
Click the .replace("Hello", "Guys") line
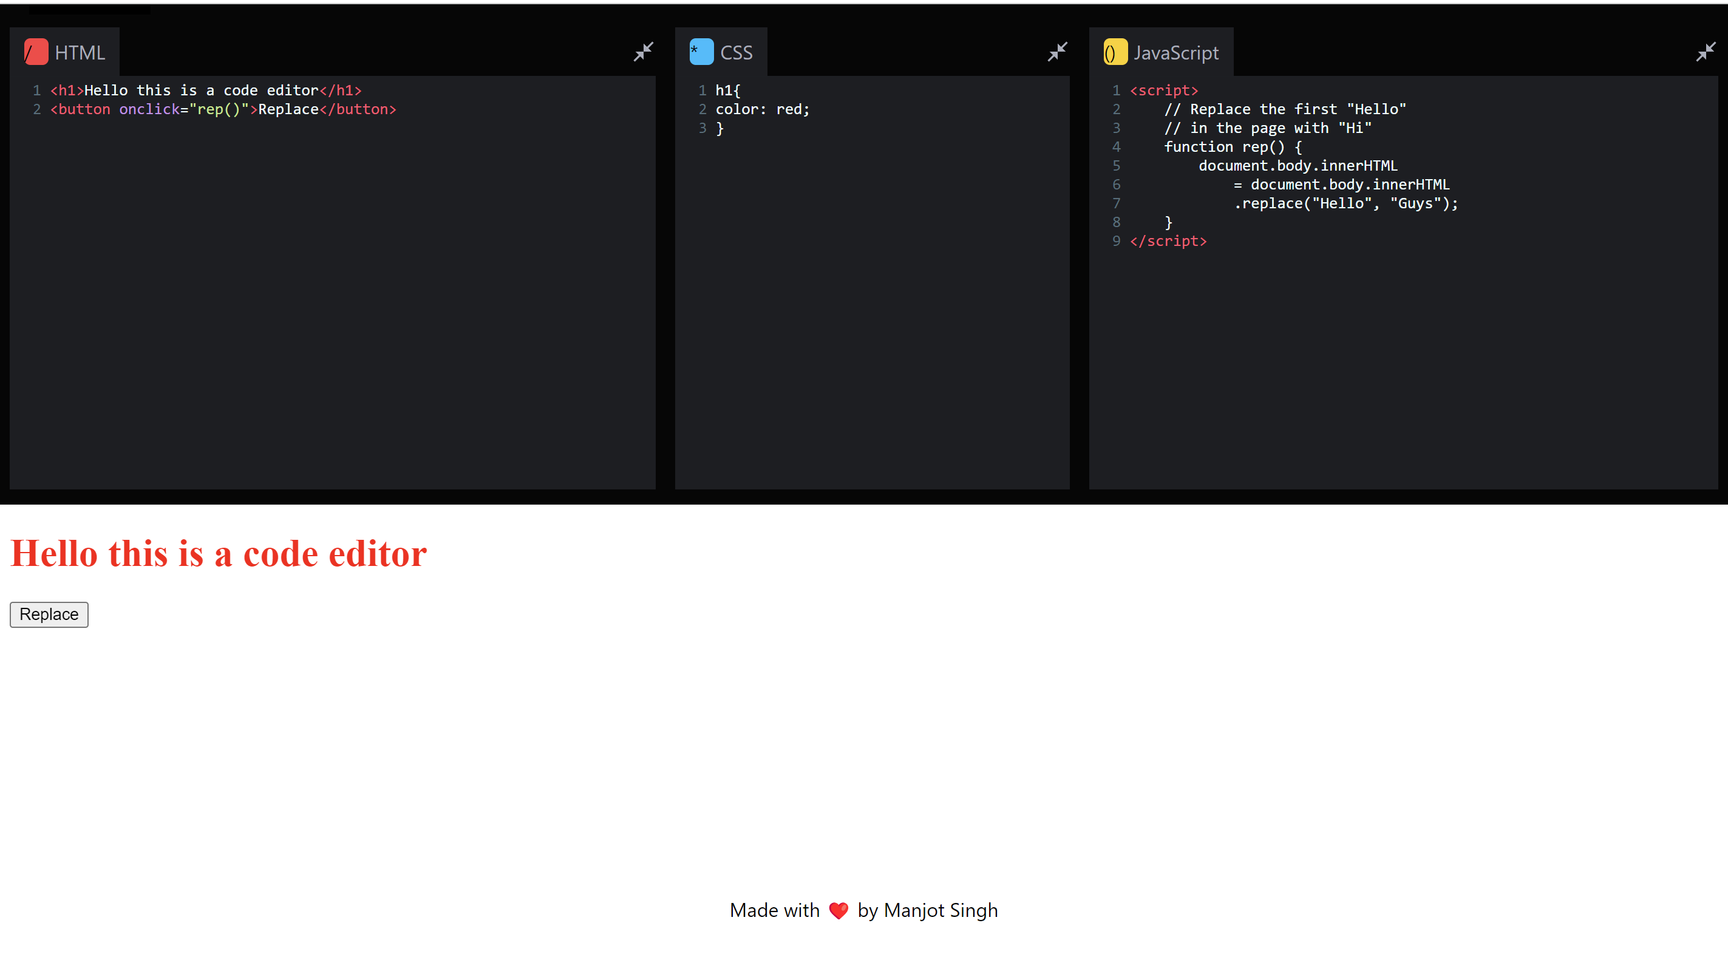coord(1345,203)
